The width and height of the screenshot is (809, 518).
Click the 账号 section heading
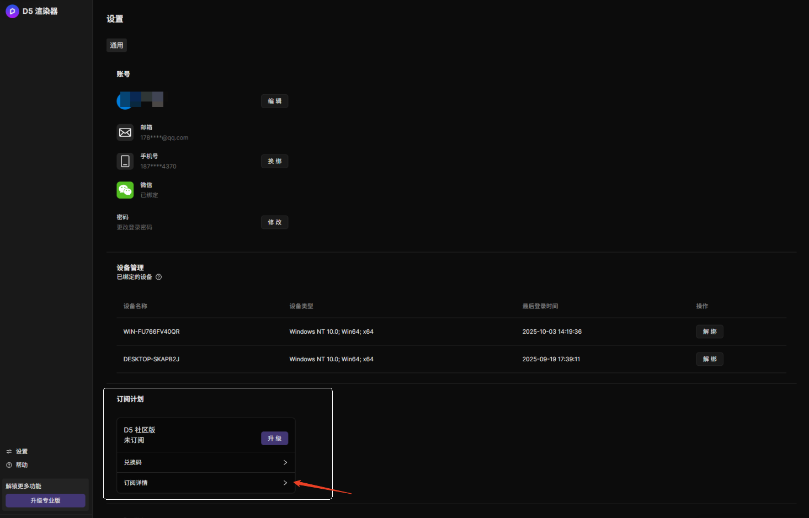pyautogui.click(x=123, y=74)
